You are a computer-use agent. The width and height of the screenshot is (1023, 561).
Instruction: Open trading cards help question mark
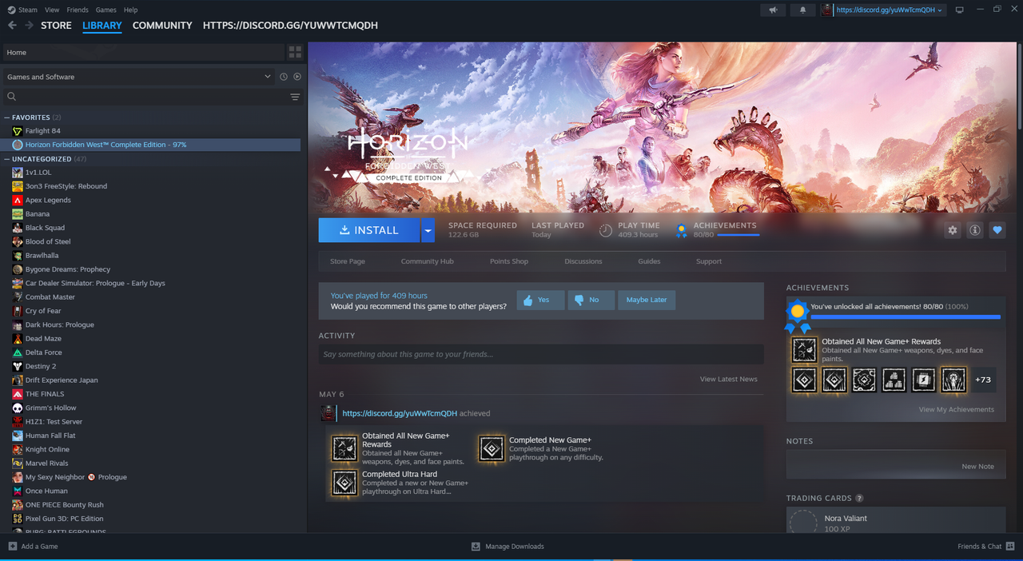point(859,498)
